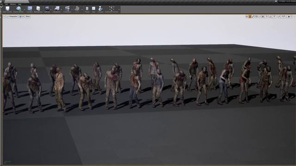The height and width of the screenshot is (166, 296).
Task: Open the Marketplace toolbar icon
Action: coord(38,9)
